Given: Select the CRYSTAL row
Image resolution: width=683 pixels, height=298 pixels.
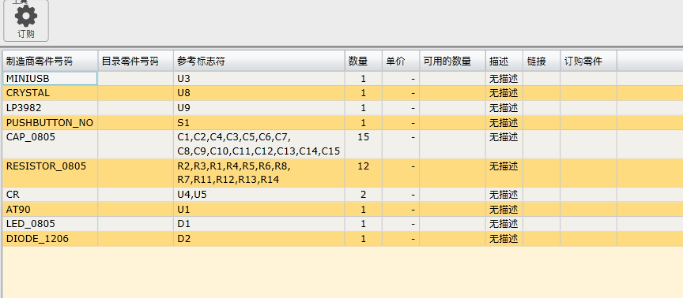Looking at the screenshot, I should point(343,93).
